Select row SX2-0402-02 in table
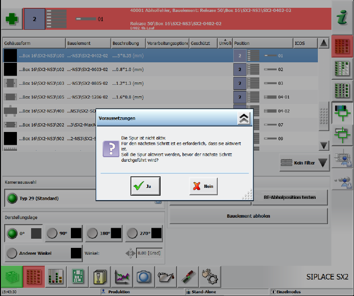The height and width of the screenshot is (296, 354). coord(160,55)
